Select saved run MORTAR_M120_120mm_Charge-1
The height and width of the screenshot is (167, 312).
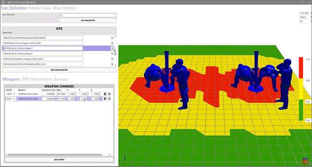coord(43,48)
